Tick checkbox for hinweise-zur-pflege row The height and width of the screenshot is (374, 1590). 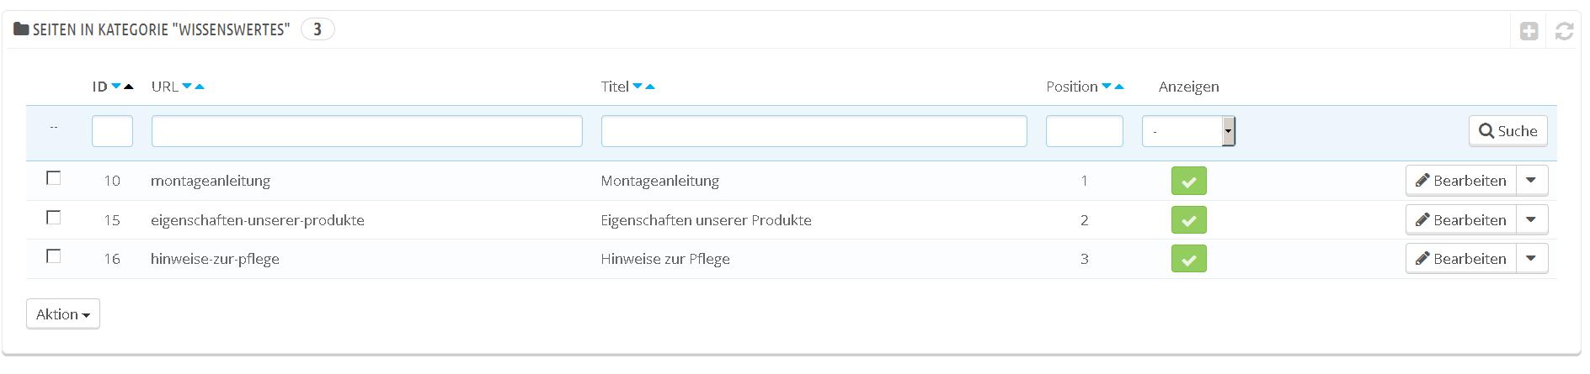(x=54, y=256)
